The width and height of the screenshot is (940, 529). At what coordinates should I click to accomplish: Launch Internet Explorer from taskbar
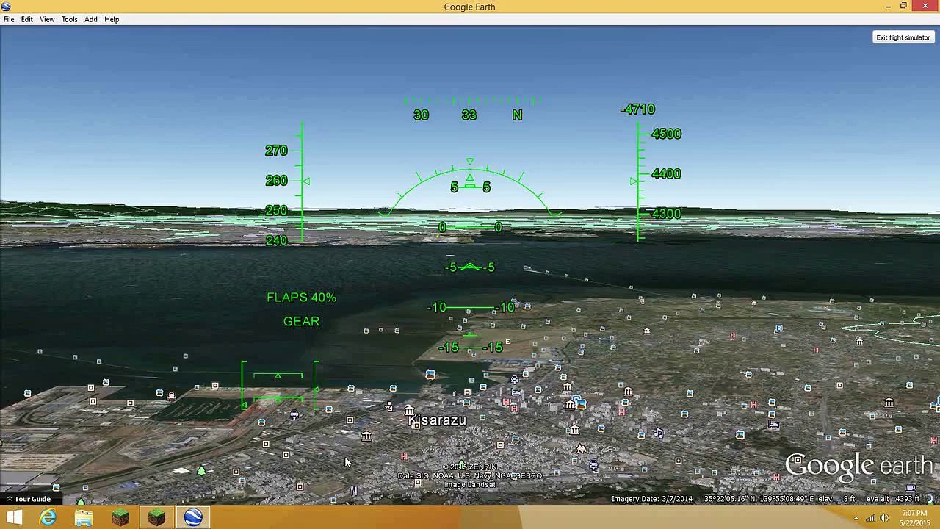pyautogui.click(x=48, y=518)
